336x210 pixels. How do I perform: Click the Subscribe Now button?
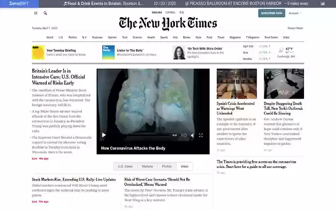[x=271, y=13]
